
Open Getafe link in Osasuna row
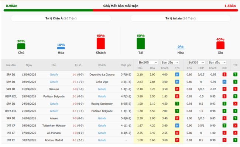(102, 89)
